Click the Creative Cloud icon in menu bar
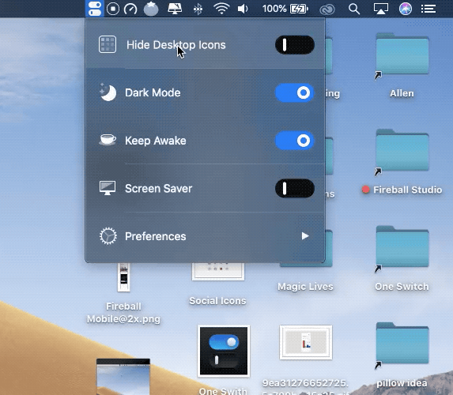453x395 pixels. coord(327,9)
